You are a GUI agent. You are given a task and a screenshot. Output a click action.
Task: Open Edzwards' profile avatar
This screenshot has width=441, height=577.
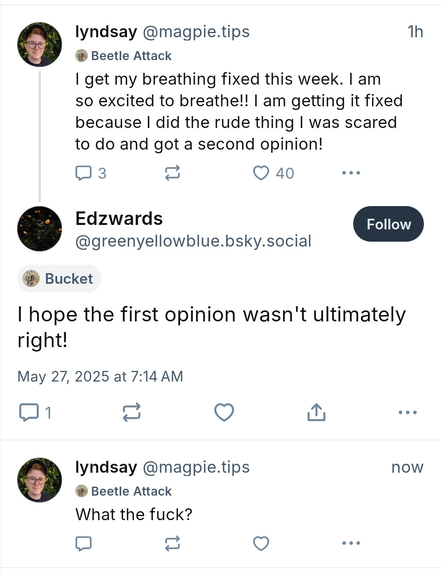tap(40, 229)
